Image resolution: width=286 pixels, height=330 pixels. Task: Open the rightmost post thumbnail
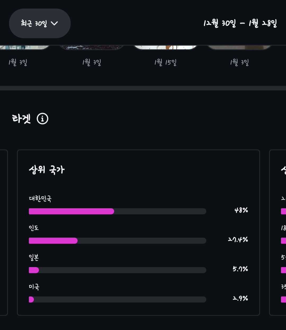click(239, 47)
